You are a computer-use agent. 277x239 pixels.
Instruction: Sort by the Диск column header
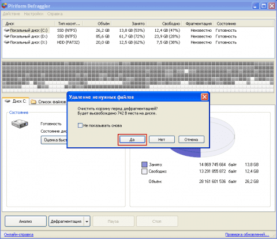[29, 24]
